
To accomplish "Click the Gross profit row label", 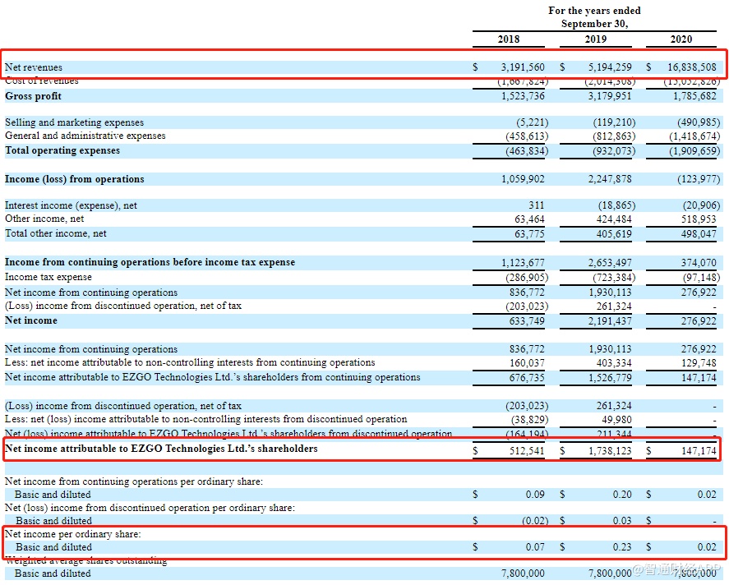I will click(34, 96).
